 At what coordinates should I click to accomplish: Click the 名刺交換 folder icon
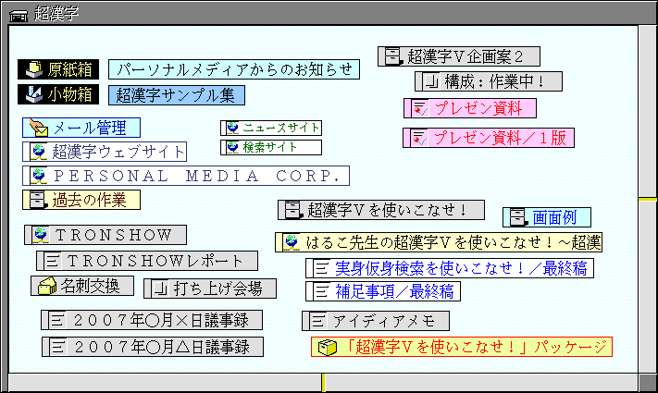46,287
